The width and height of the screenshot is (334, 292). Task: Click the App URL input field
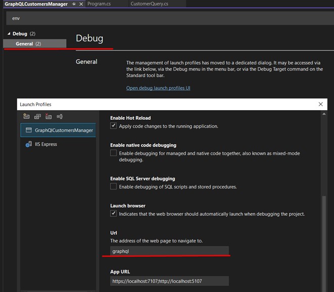(x=169, y=281)
